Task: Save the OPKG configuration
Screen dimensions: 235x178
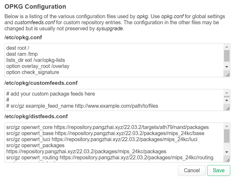Action: click(218, 170)
